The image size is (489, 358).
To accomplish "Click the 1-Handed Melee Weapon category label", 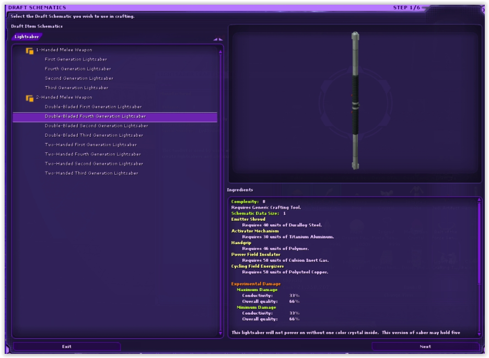I will pyautogui.click(x=64, y=50).
